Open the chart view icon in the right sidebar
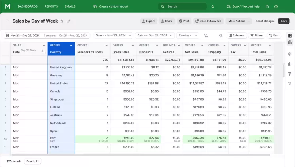Image resolution: width=295 pixels, height=167 pixels. 290,42
